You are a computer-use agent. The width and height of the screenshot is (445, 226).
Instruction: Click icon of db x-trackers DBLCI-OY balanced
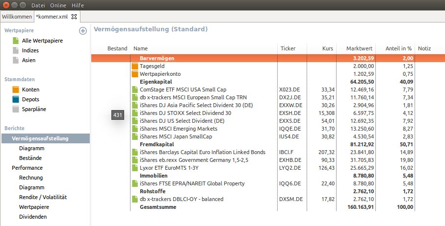coord(135,199)
